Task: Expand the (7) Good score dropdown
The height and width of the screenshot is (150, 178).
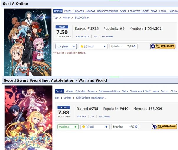Action: (93, 46)
